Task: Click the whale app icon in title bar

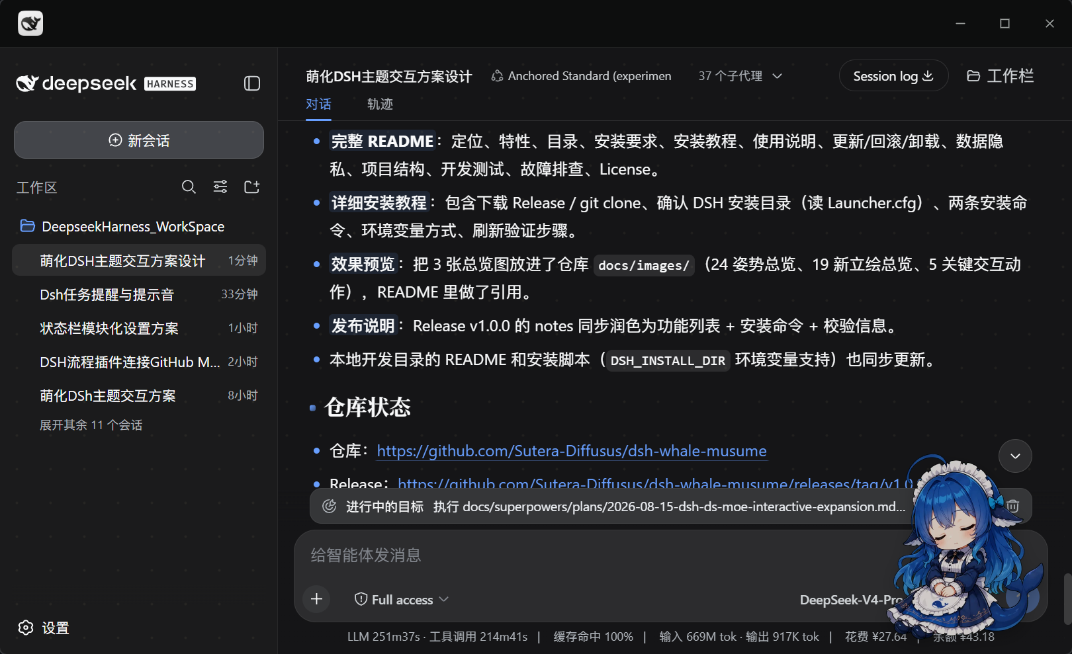Action: [x=30, y=23]
